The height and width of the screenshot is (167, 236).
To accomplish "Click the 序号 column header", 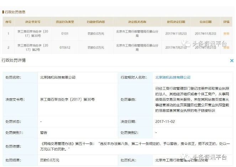I will coord(8,22).
